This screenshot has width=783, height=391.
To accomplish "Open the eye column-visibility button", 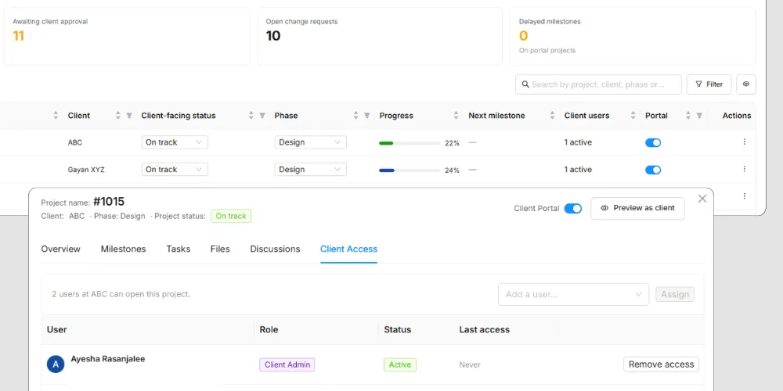I will coord(746,84).
